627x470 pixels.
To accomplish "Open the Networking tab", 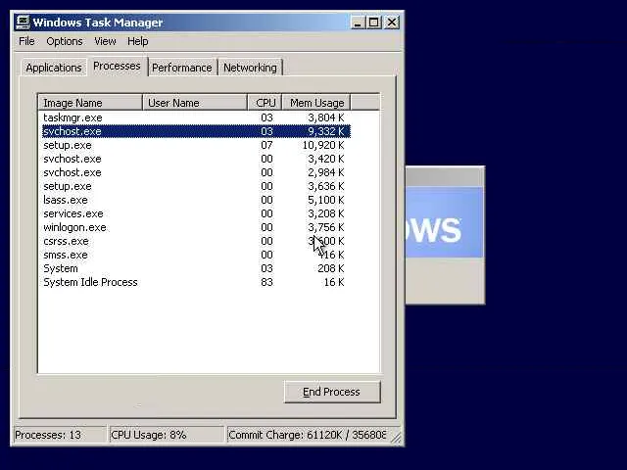I will [x=250, y=68].
